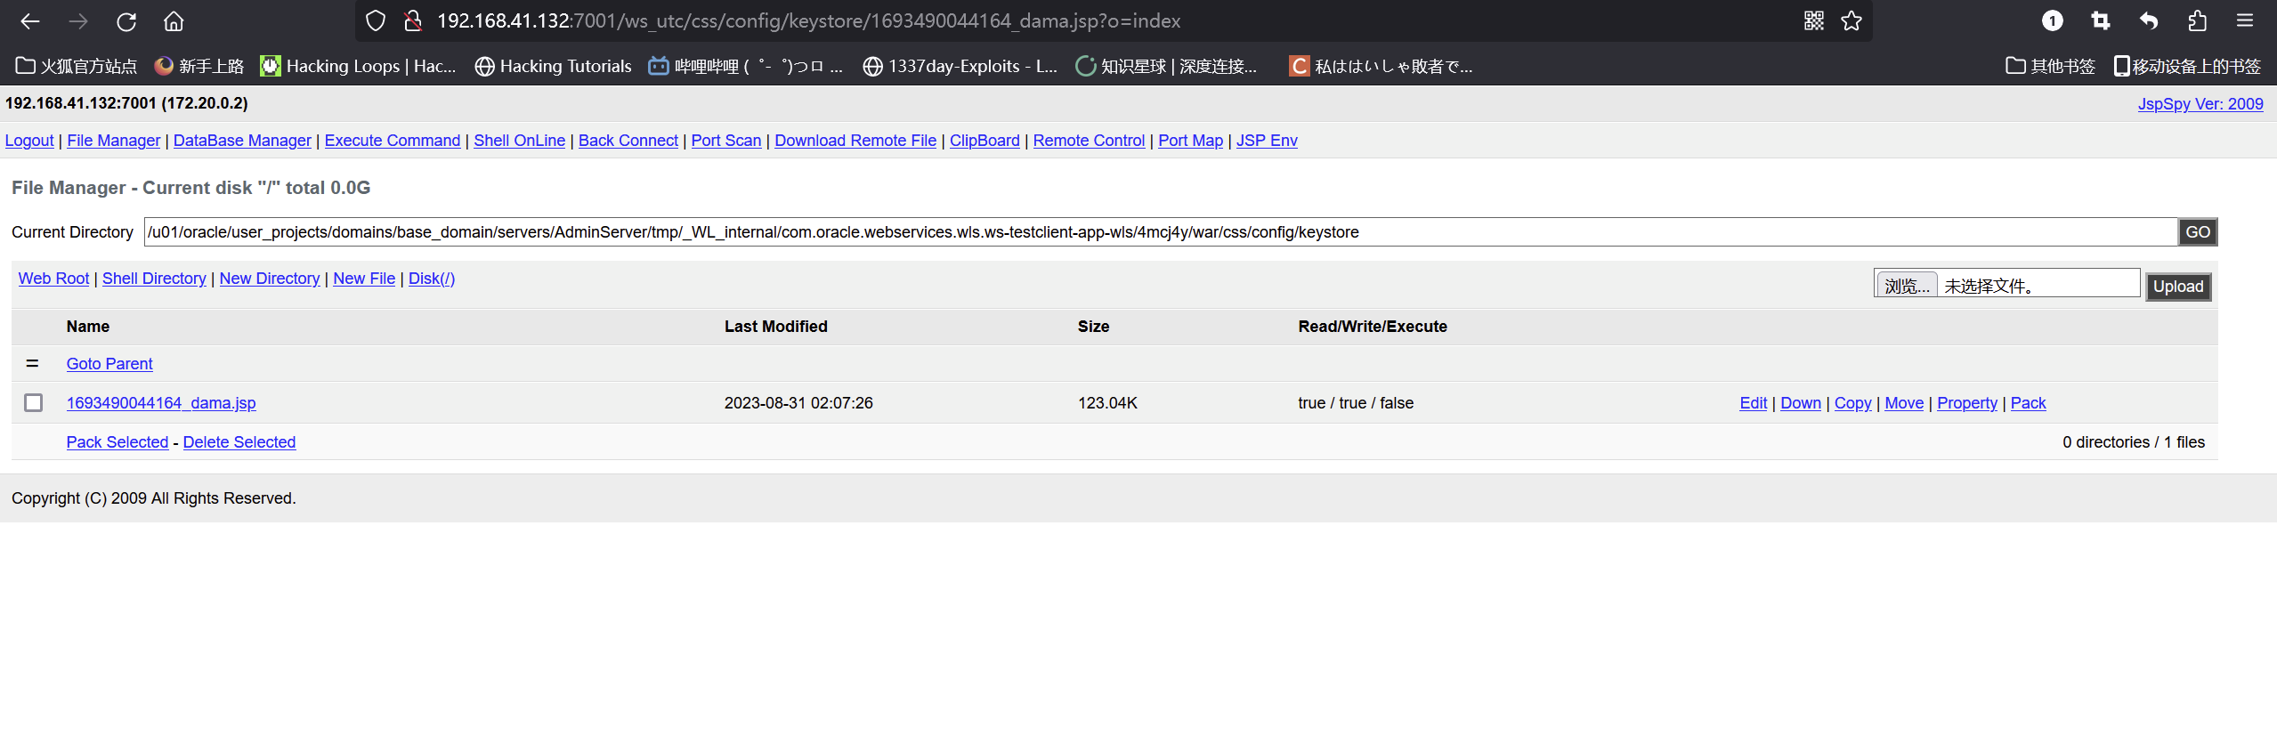Image resolution: width=2277 pixels, height=736 pixels.
Task: Click the crop screenshot toolbar icon
Action: coord(2101,21)
